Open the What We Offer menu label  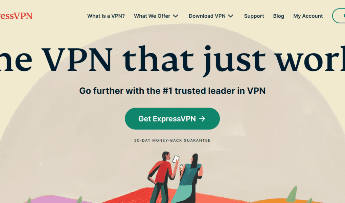point(152,16)
